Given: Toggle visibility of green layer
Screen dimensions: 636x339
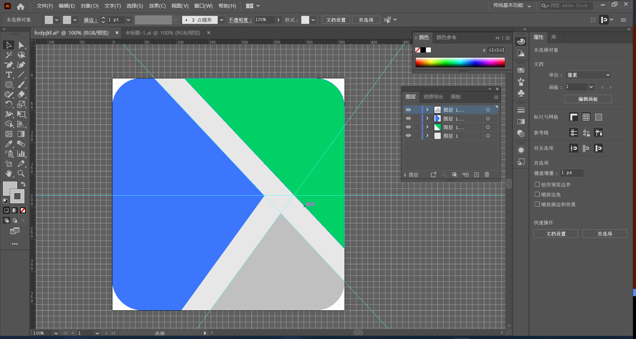Looking at the screenshot, I should [x=408, y=127].
